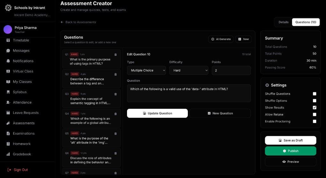Click the Duration value 30 min
326x178 pixels.
click(311, 61)
